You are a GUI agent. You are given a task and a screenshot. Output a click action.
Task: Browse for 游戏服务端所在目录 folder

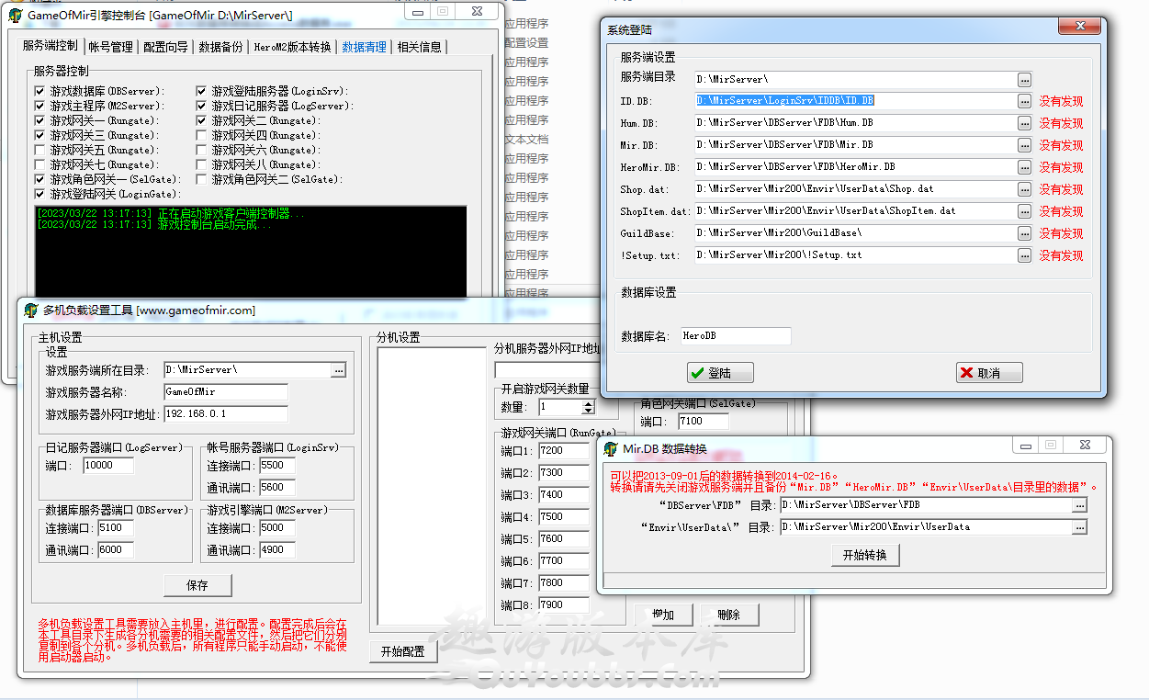339,370
